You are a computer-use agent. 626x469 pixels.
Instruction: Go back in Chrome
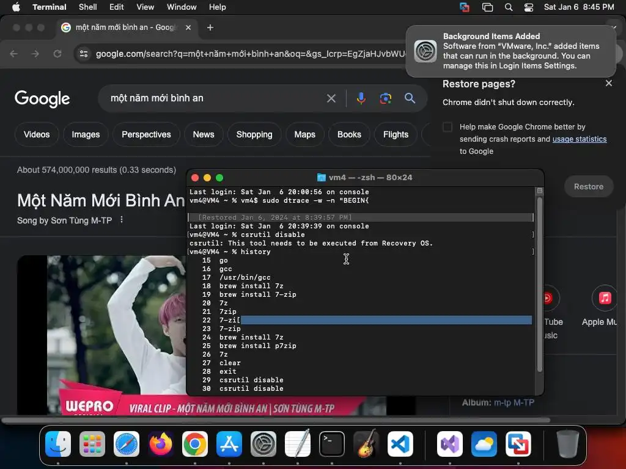click(x=14, y=54)
